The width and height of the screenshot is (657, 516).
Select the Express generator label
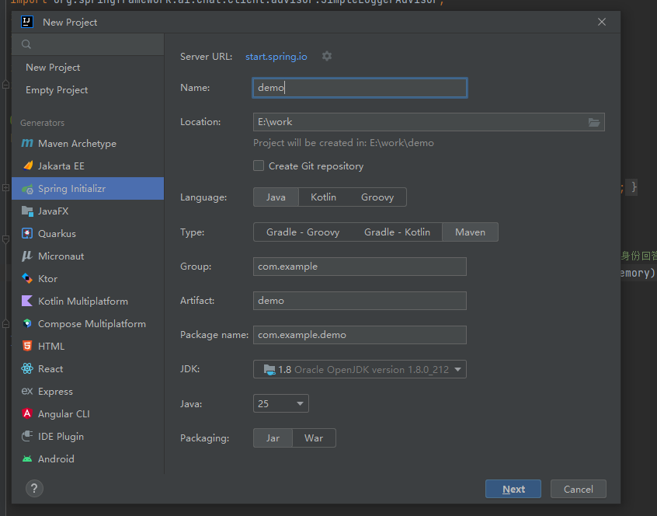(x=55, y=392)
